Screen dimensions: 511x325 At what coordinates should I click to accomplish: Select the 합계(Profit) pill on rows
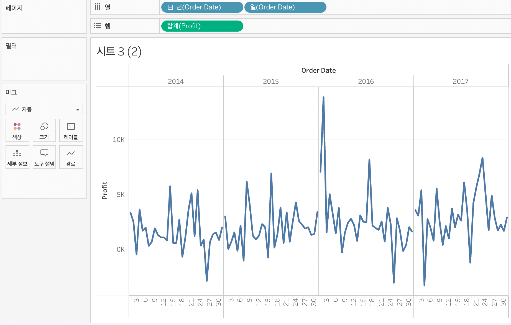click(202, 26)
